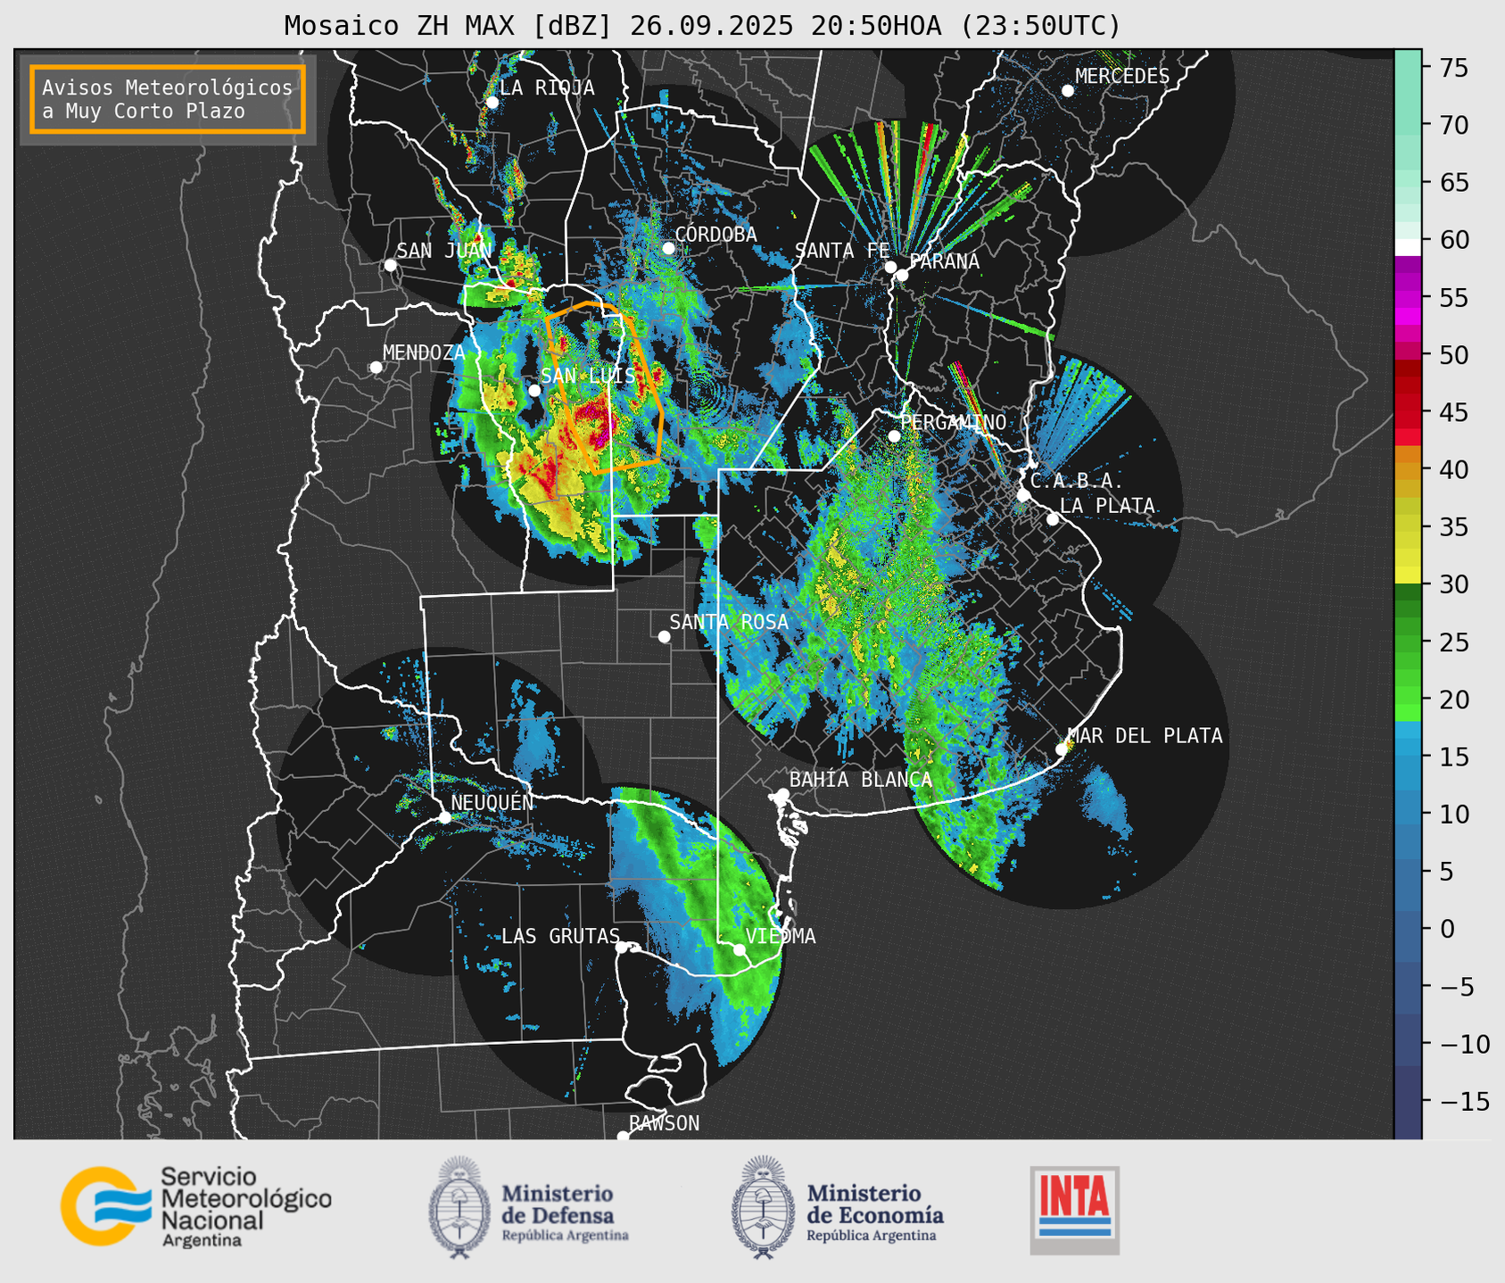Image resolution: width=1505 pixels, height=1283 pixels.
Task: Click the yellow 30 dBZ color scale band
Action: (1407, 575)
